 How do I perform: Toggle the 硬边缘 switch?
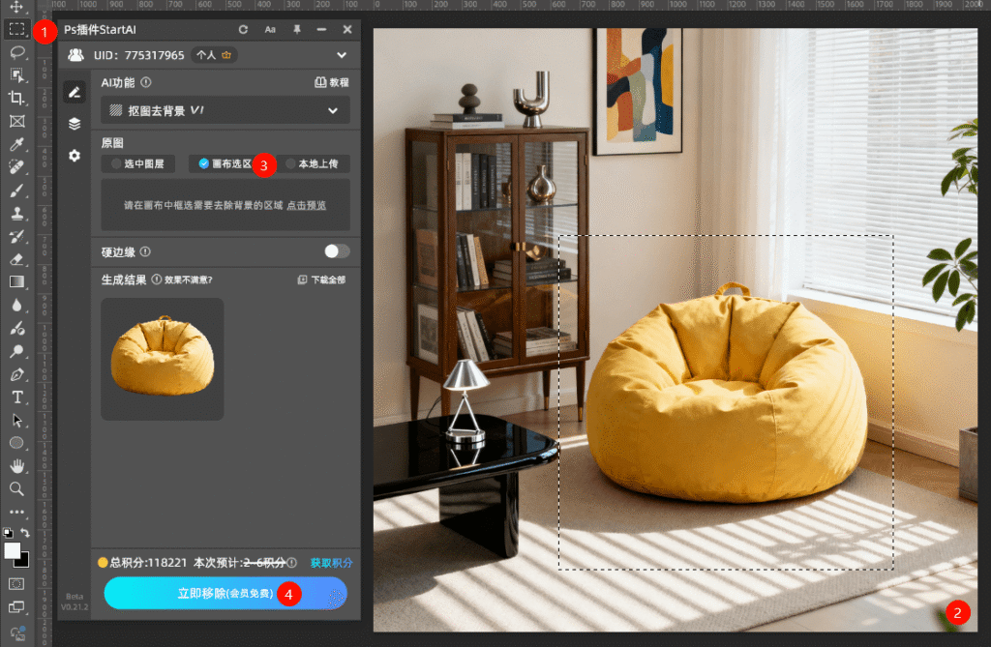[x=337, y=251]
